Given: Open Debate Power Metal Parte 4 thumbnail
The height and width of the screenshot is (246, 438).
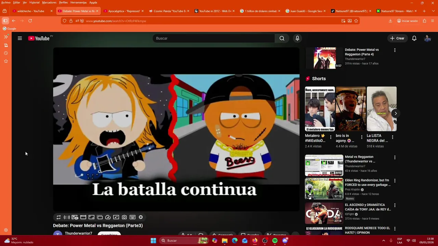Looking at the screenshot, I should (x=324, y=58).
